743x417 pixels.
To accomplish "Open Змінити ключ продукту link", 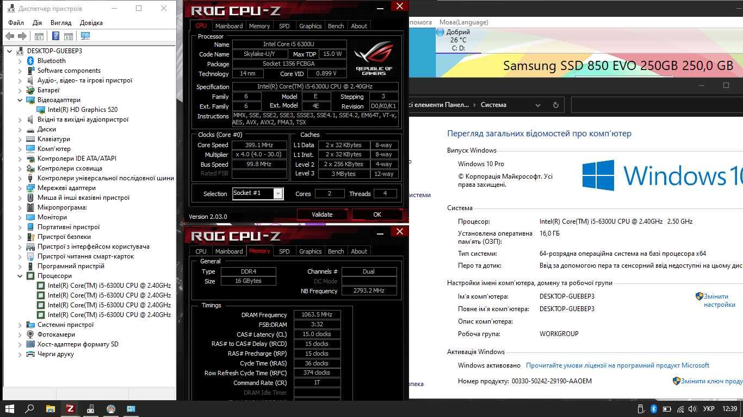I will pyautogui.click(x=712, y=381).
